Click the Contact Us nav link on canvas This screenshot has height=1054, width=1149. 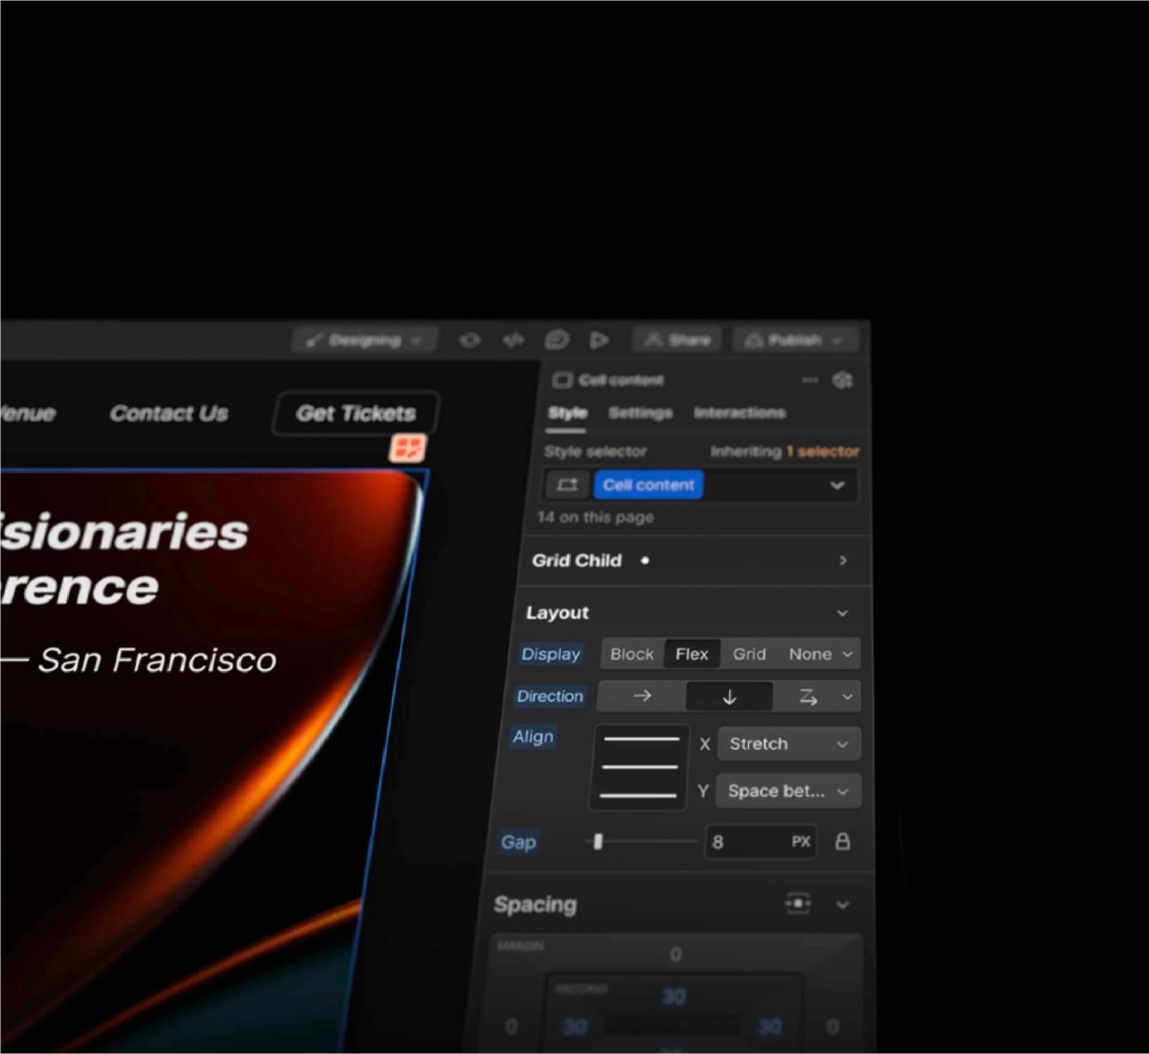point(169,413)
